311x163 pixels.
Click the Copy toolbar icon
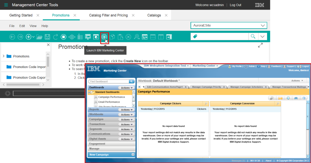click(x=112, y=37)
